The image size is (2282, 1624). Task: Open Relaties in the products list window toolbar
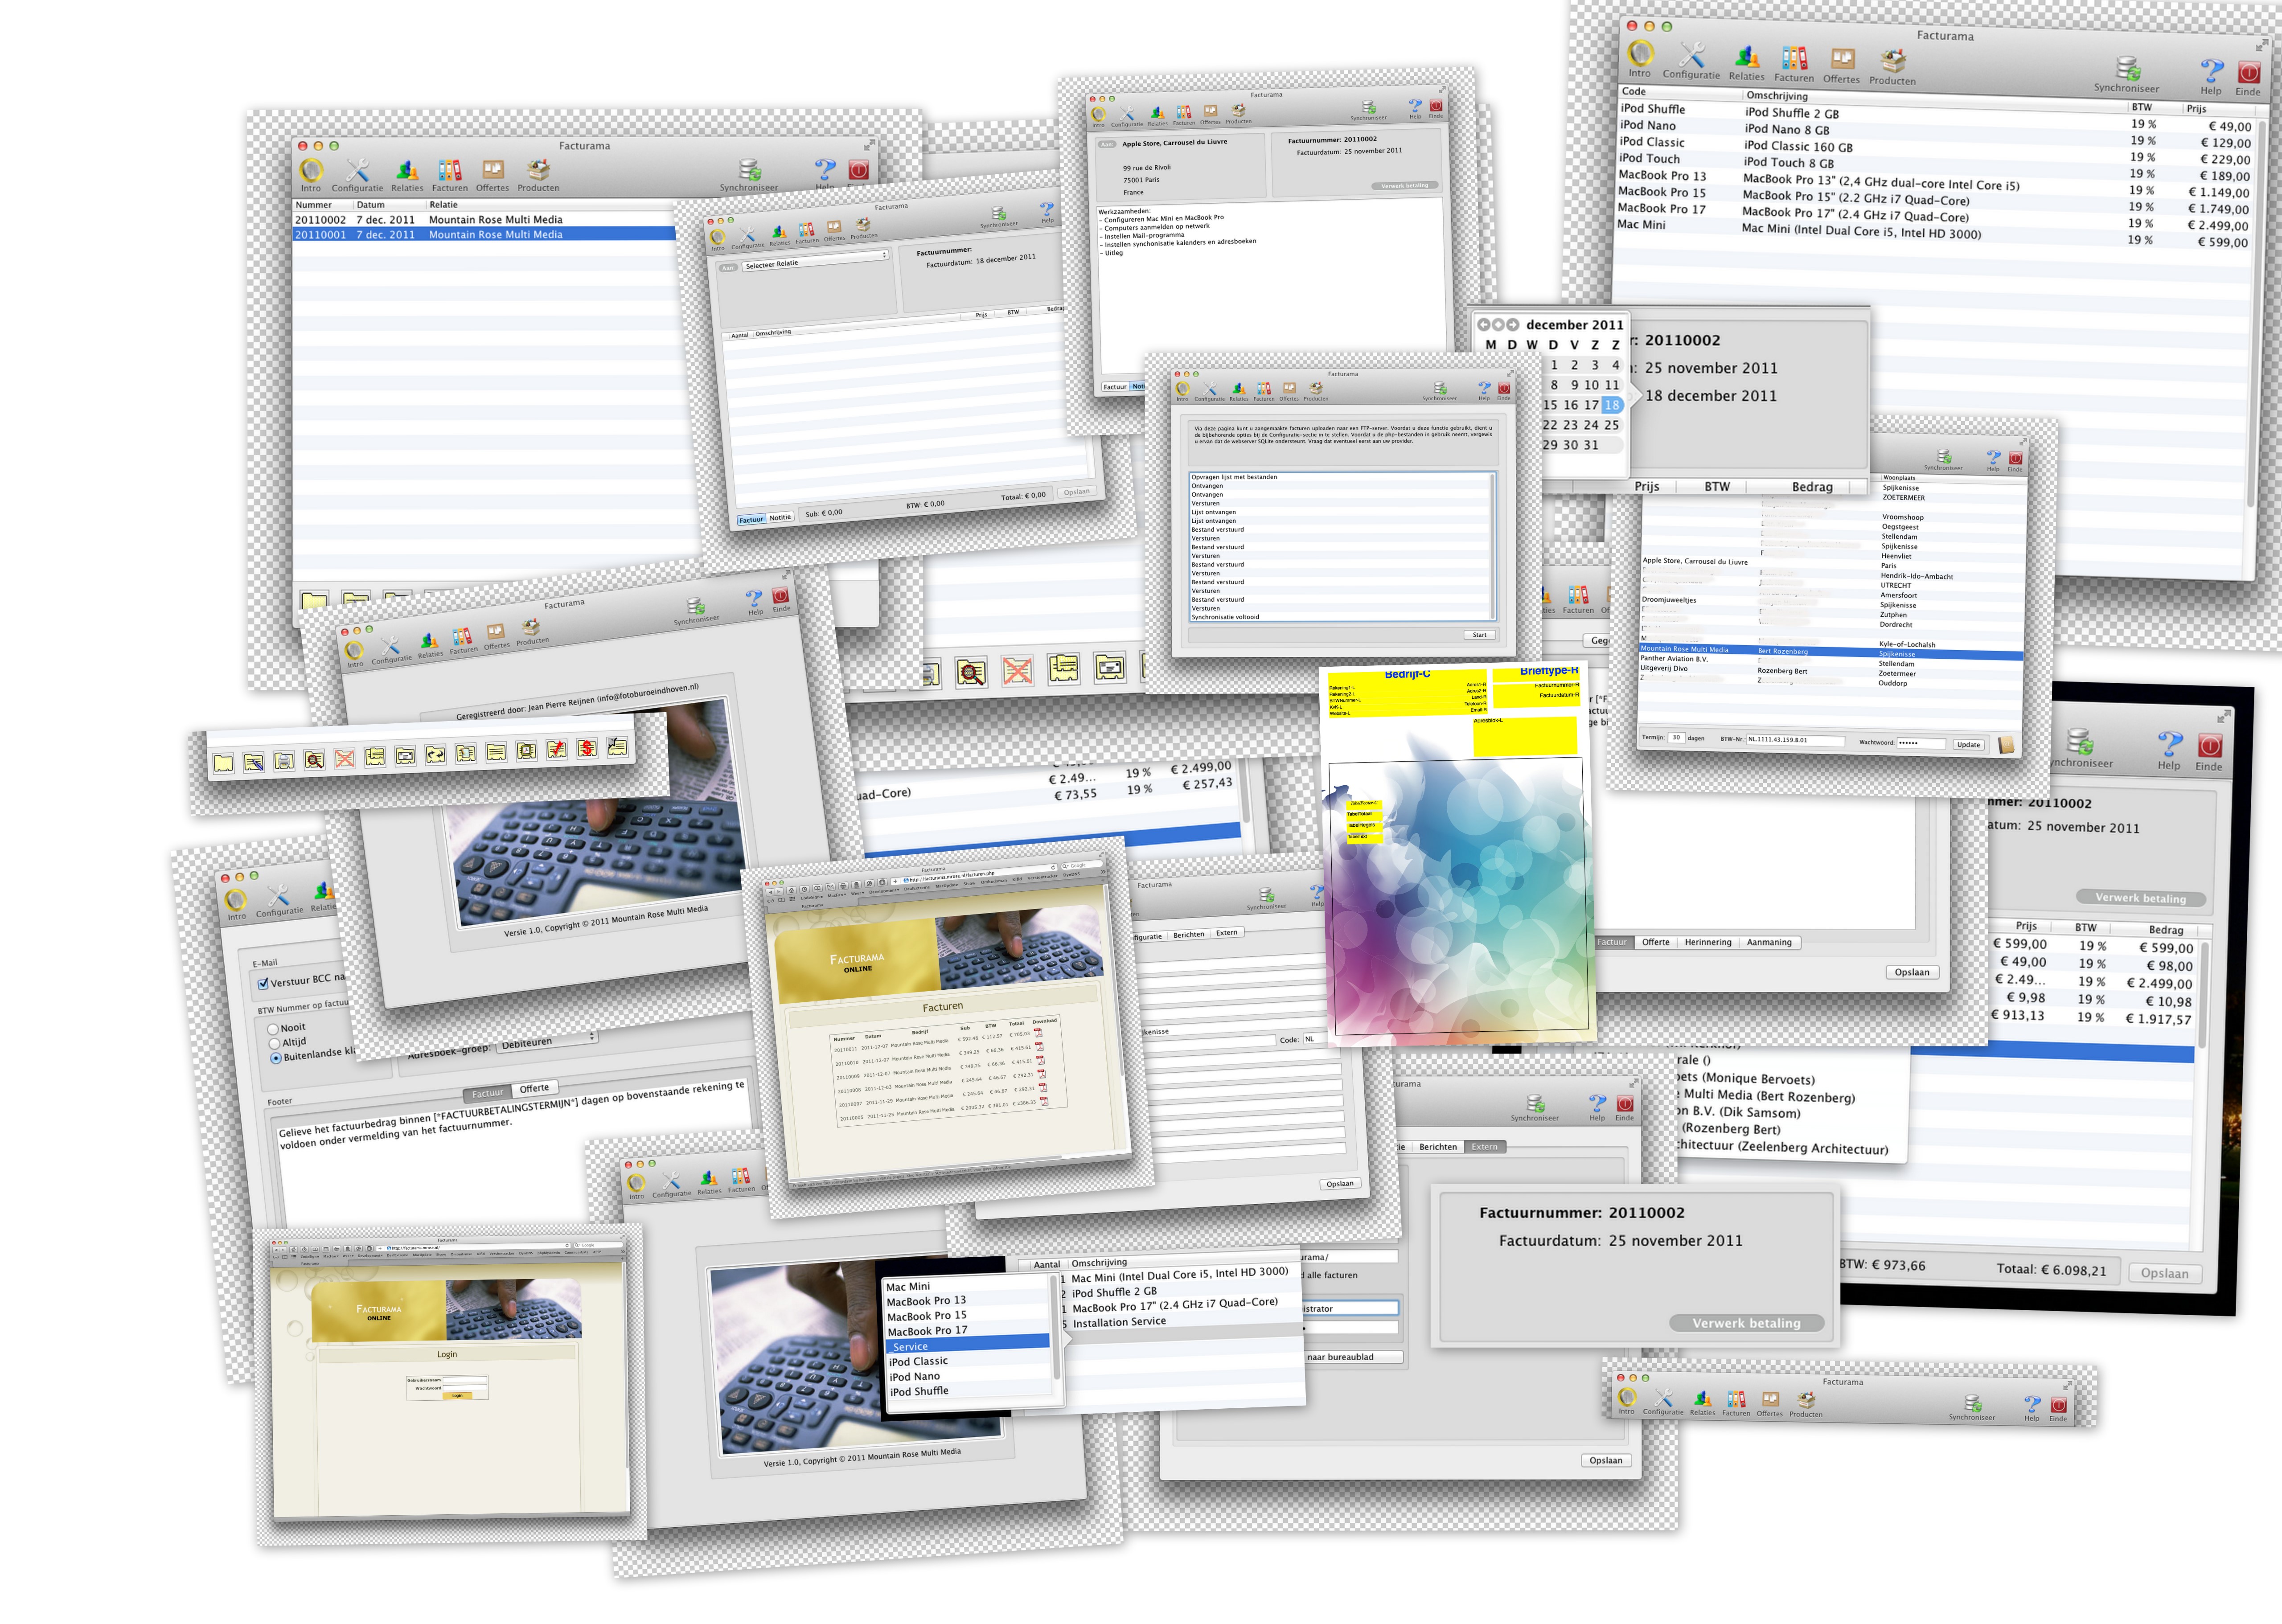1747,63
